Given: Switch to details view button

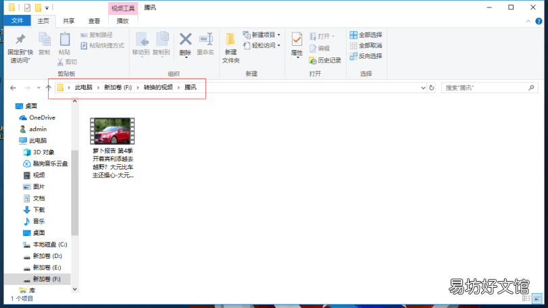Looking at the screenshot, I should pos(526,299).
